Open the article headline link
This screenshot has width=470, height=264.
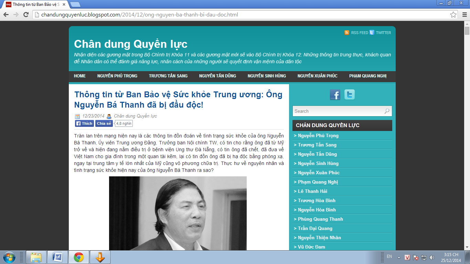pyautogui.click(x=178, y=99)
